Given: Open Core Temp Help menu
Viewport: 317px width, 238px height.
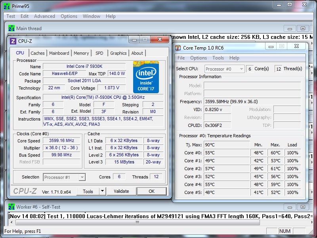Looking at the screenshot, I should pos(234,58).
